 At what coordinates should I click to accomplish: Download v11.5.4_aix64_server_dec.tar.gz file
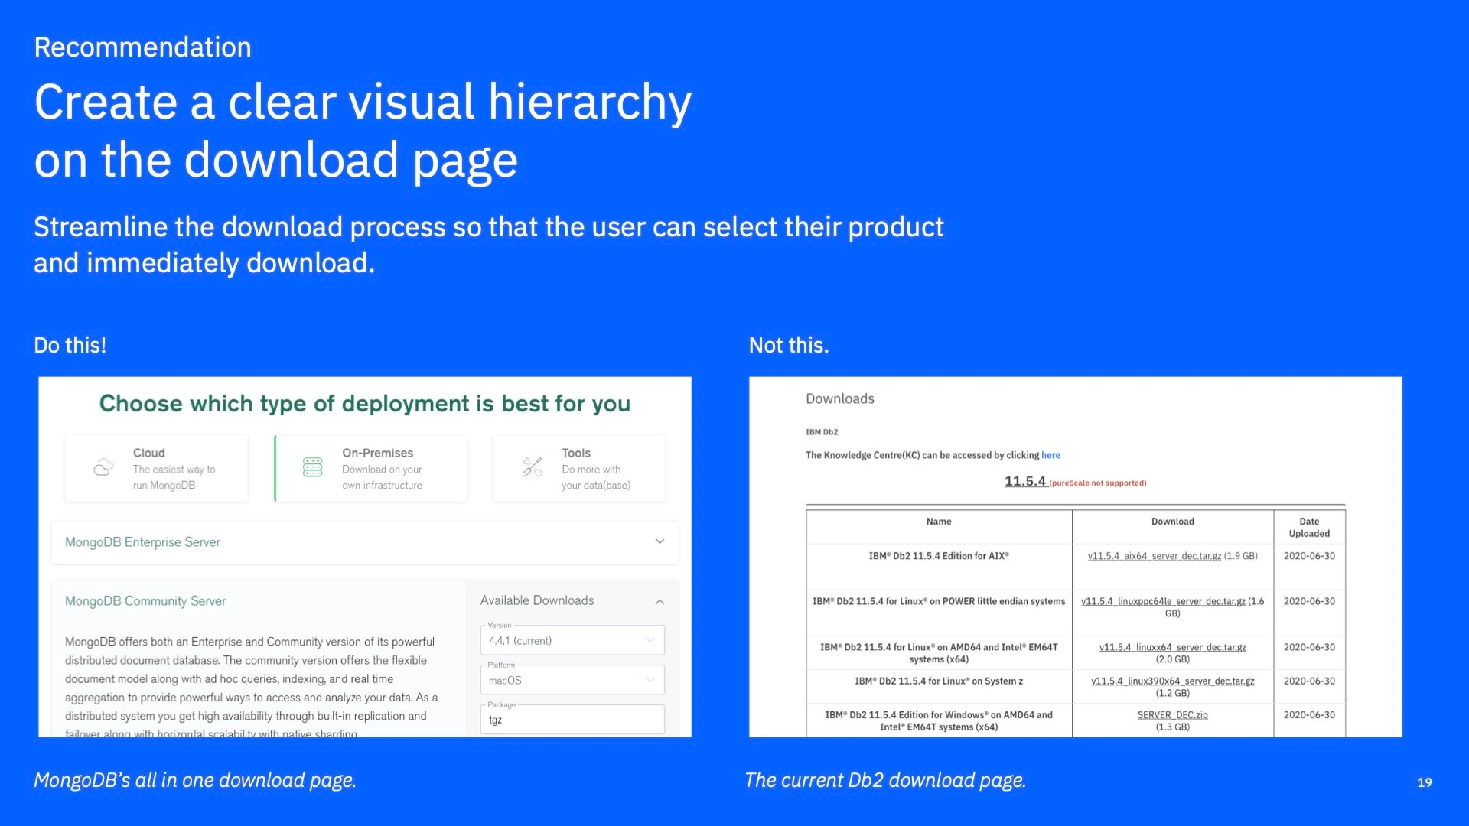[1154, 556]
